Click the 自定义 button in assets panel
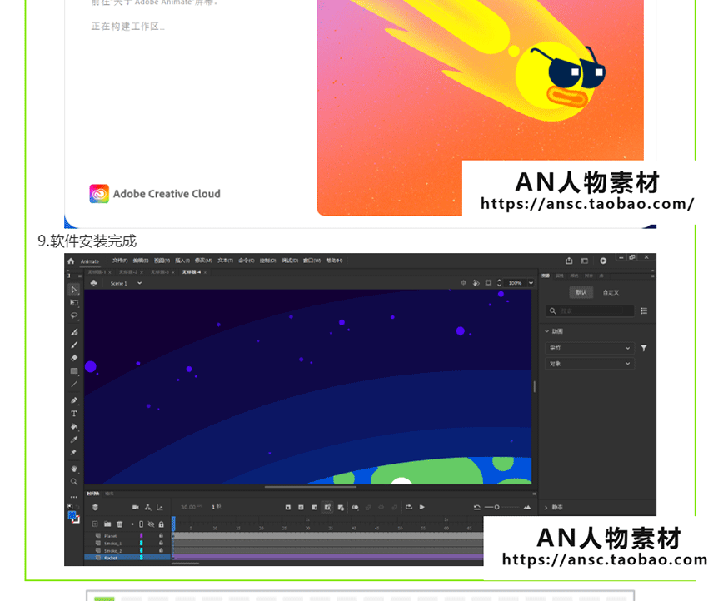The height and width of the screenshot is (601, 708). (x=611, y=292)
